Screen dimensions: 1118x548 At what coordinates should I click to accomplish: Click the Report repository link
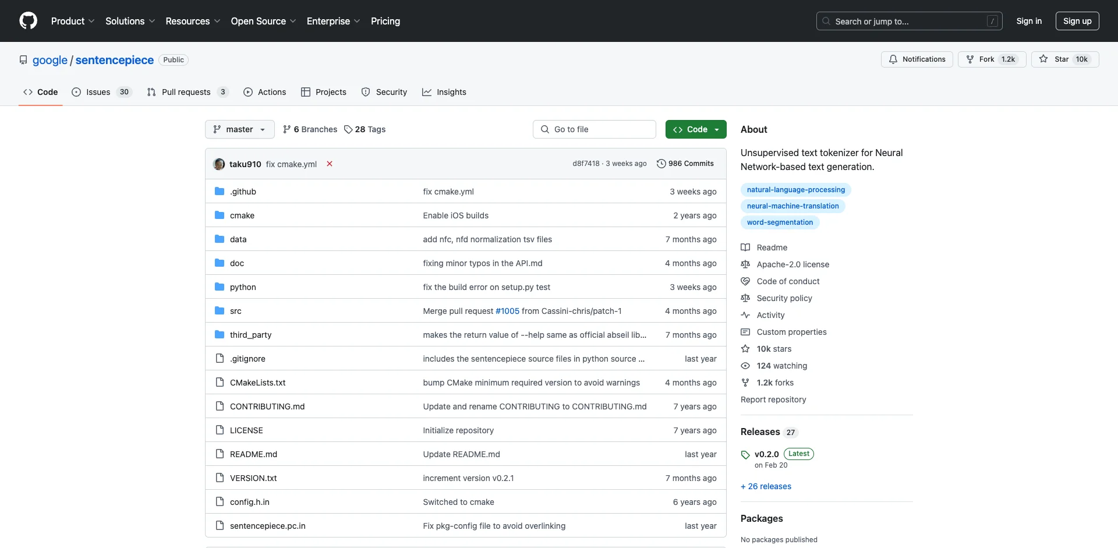click(773, 399)
